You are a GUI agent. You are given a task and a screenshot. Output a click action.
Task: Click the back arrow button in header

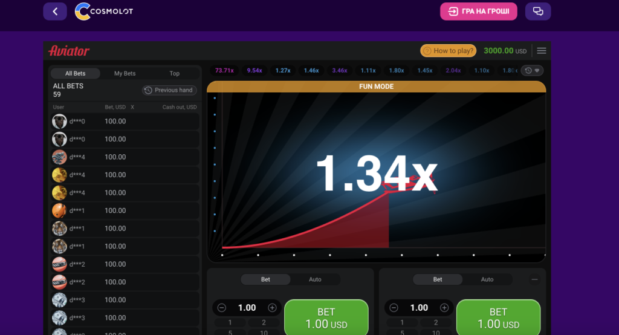coord(55,11)
